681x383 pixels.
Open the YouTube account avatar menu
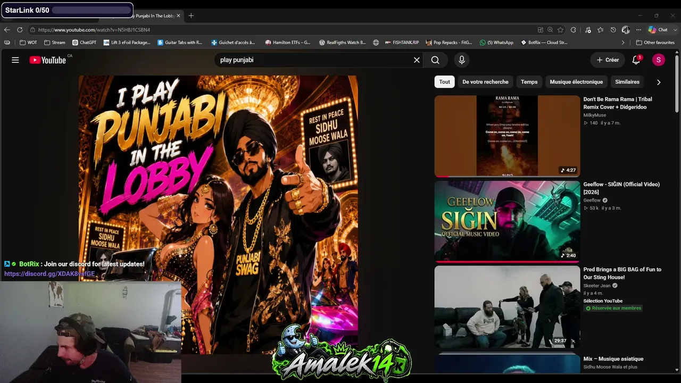point(658,60)
